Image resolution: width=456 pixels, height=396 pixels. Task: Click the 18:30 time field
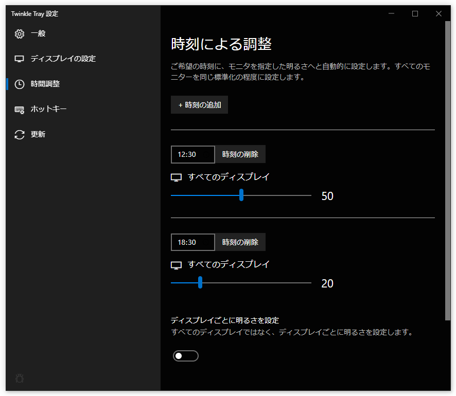[193, 242]
